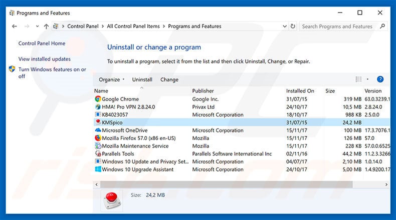This screenshot has height=220, width=396.
Task: Select the KMSpico program name
Action: coord(112,122)
